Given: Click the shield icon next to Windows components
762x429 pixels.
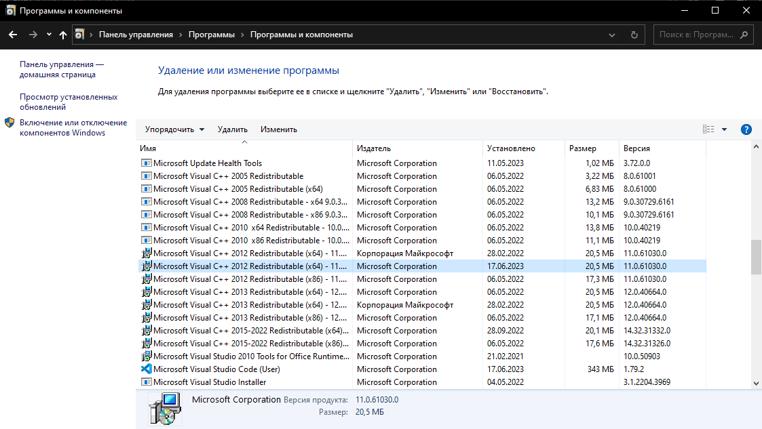Looking at the screenshot, I should tap(9, 123).
